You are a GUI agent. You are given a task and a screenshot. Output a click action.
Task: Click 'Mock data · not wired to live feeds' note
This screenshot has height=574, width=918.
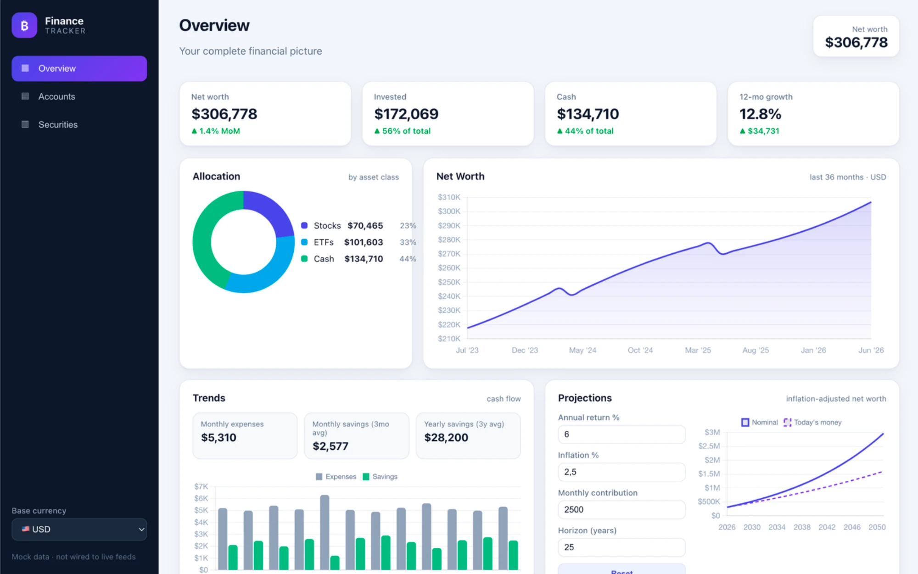73,557
